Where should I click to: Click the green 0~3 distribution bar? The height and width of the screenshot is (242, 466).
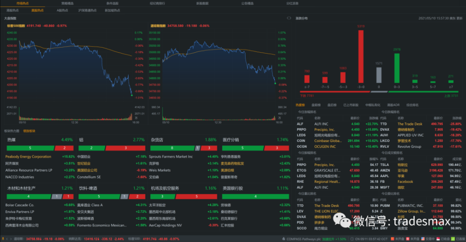(x=397, y=68)
